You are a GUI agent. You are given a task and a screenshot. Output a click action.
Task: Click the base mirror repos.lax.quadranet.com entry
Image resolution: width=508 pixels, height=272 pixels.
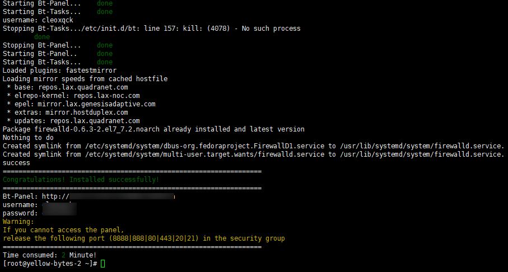tap(83, 87)
